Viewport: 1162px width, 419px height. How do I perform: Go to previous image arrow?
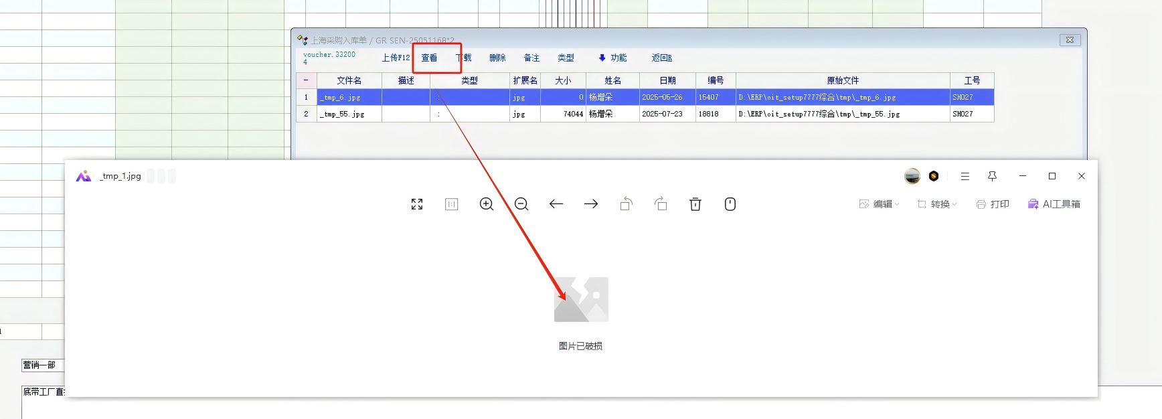[556, 204]
